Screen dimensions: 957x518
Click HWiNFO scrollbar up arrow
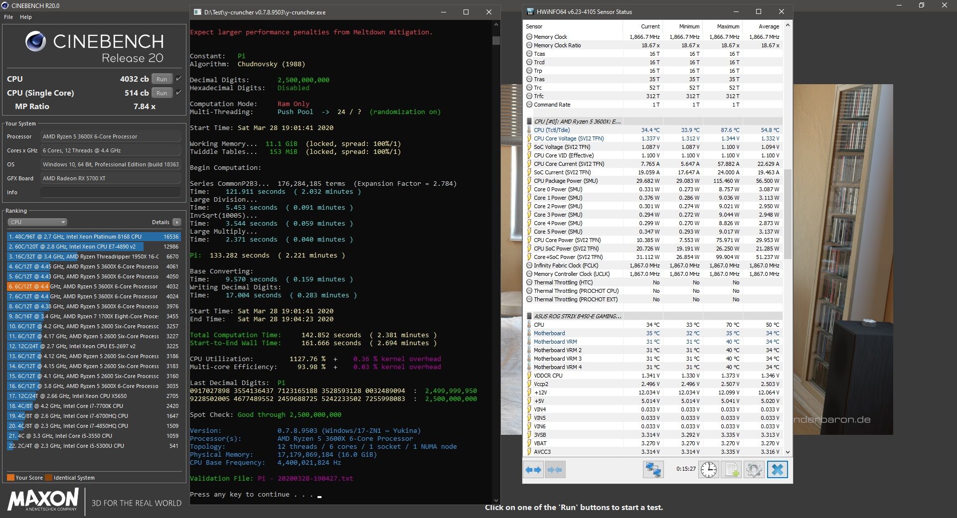click(x=788, y=25)
